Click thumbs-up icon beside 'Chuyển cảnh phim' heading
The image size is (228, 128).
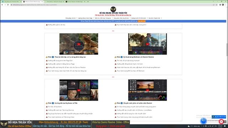115,103
